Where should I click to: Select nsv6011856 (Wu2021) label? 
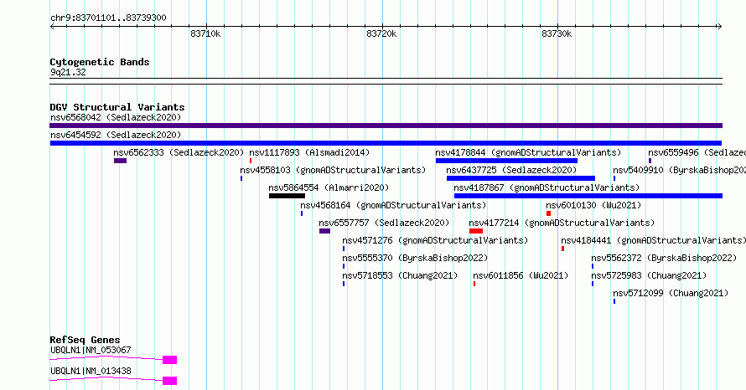click(x=521, y=275)
